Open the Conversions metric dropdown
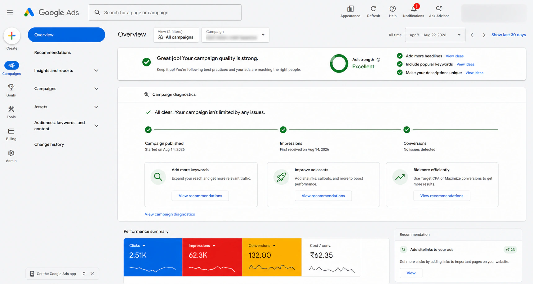Screen dimensions: 533x284 tap(274, 246)
